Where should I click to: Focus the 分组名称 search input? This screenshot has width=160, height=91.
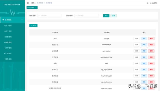pyautogui.click(x=49, y=15)
